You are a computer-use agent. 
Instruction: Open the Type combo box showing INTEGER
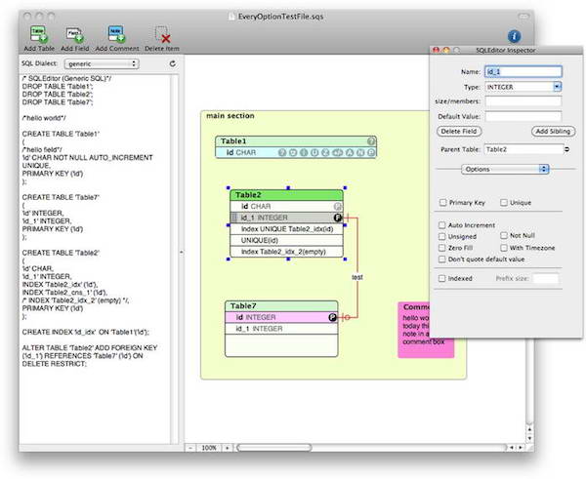[557, 86]
